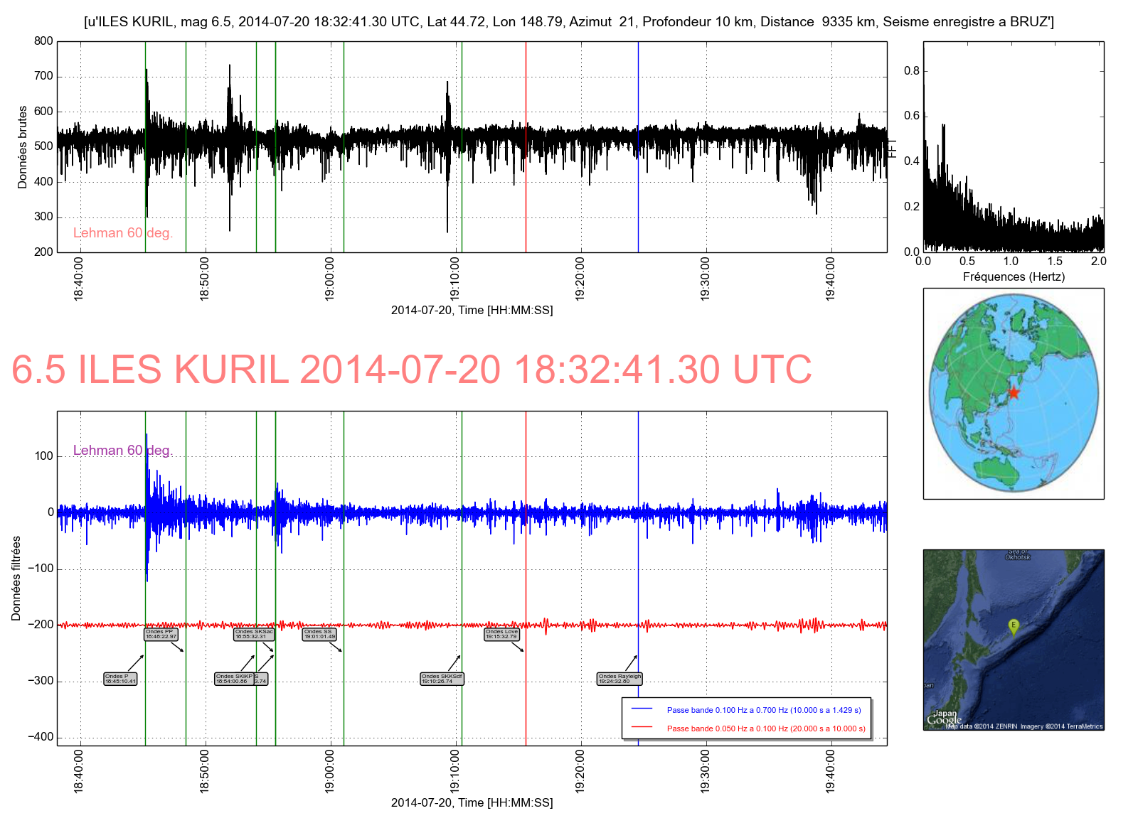Click the Ondes SKKSdf label box
This screenshot has width=1138, height=828.
(x=442, y=679)
